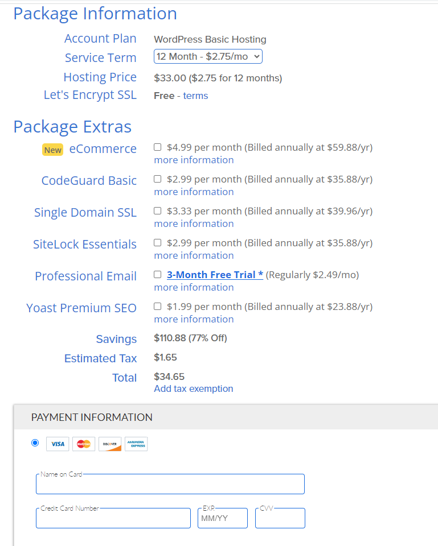The height and width of the screenshot is (546, 438).
Task: Enable Yoast Premium SEO checkbox
Action: pos(158,306)
